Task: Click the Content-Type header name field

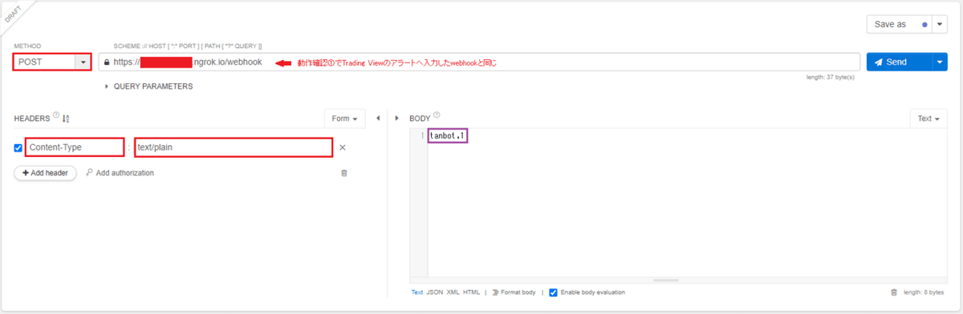Action: (75, 147)
